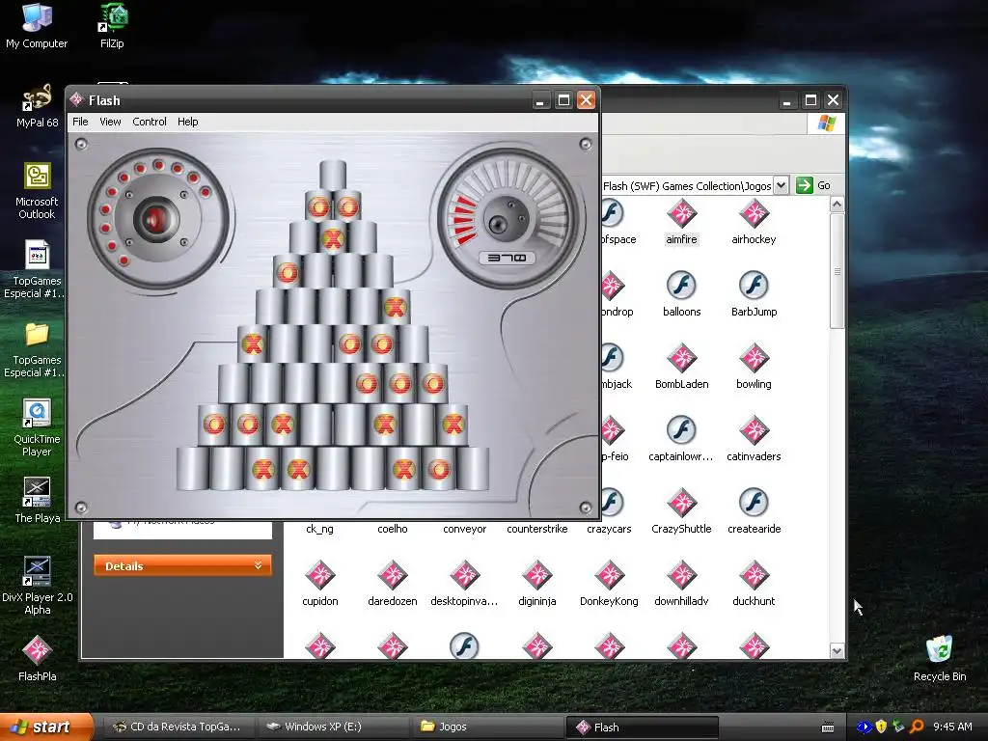The height and width of the screenshot is (741, 988).
Task: Select the conveyor file label
Action: pos(464,529)
